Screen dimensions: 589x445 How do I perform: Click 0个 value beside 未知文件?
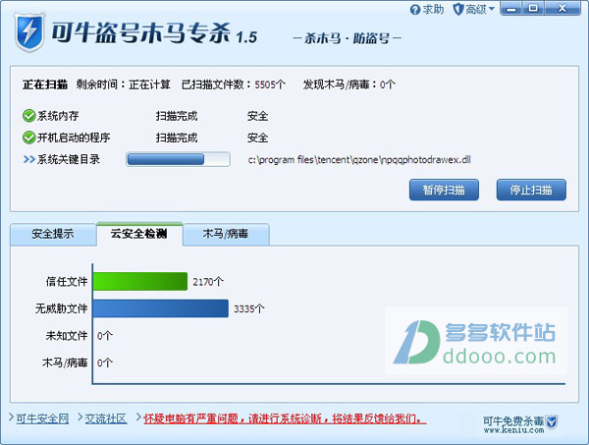tap(105, 336)
